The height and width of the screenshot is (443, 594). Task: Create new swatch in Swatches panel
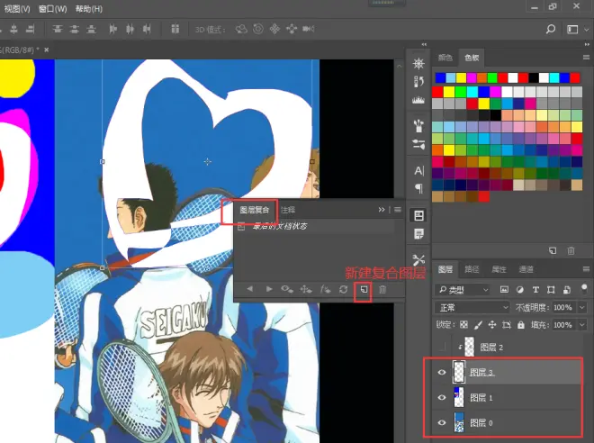point(553,250)
